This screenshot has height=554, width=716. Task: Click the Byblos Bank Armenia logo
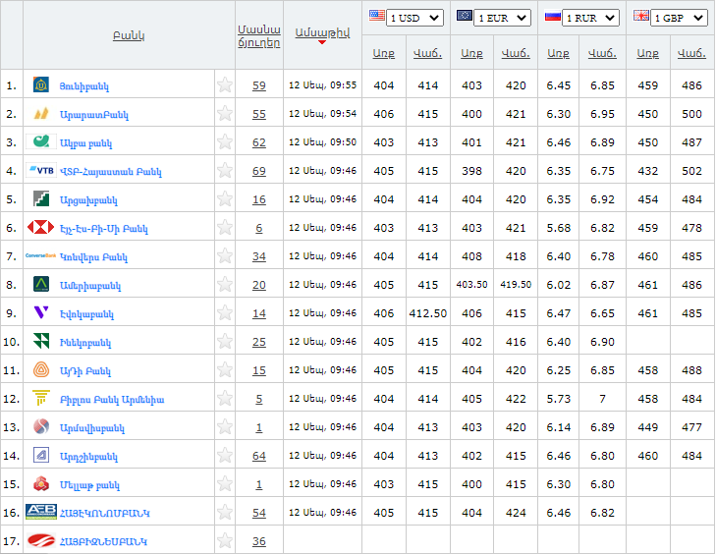(x=41, y=399)
